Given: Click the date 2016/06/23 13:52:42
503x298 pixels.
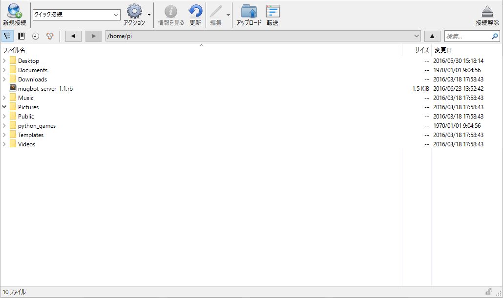Looking at the screenshot, I should (458, 89).
